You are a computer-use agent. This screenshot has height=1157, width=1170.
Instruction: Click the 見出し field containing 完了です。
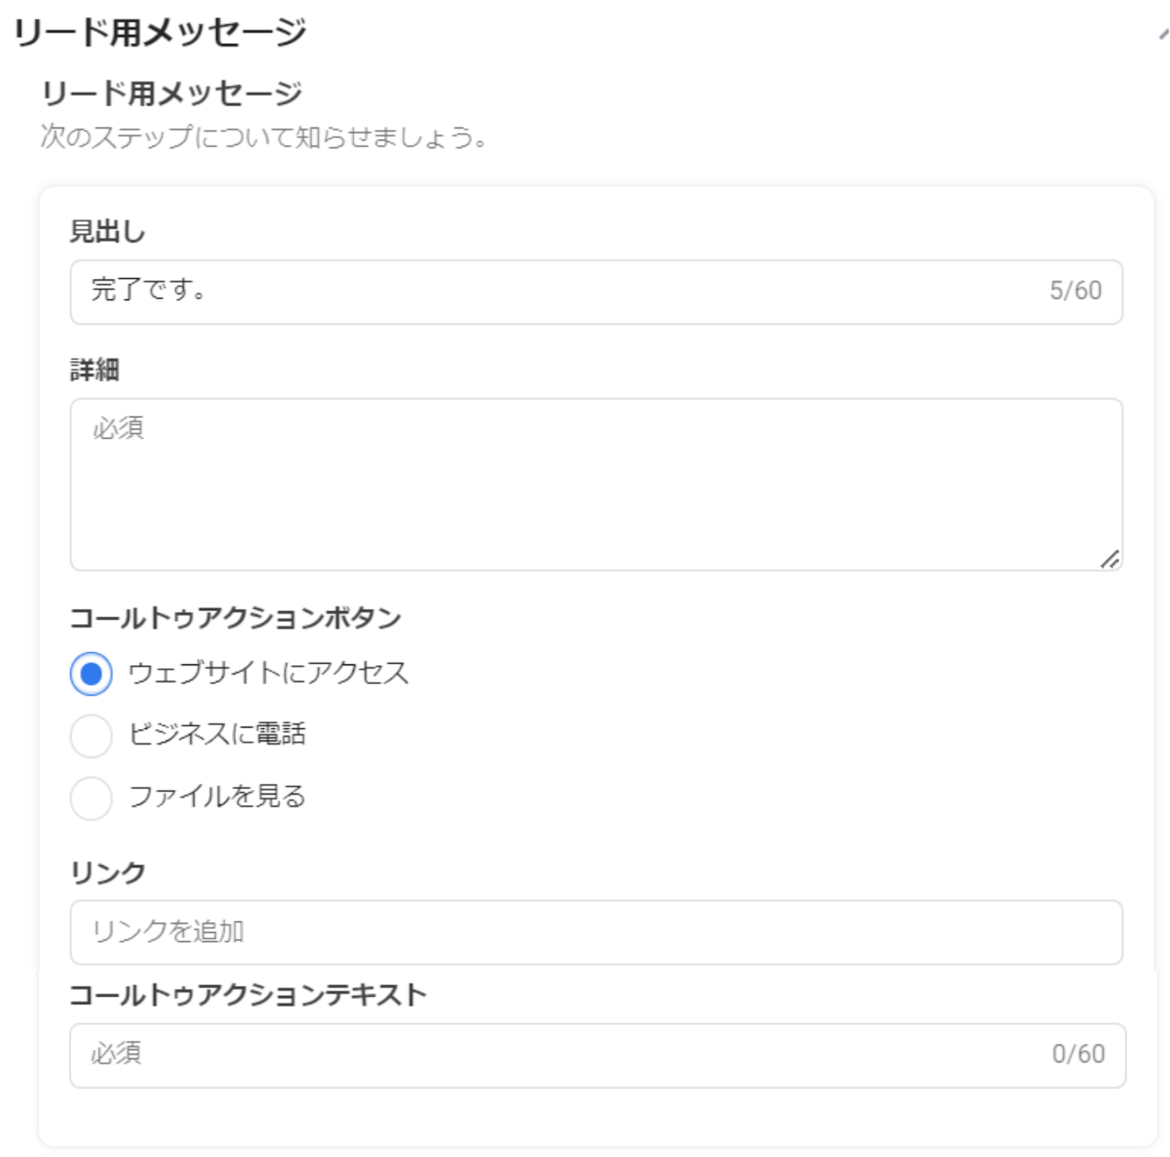point(556,291)
